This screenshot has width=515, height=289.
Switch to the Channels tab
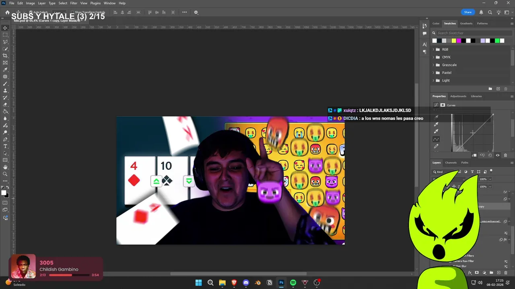coord(451,163)
